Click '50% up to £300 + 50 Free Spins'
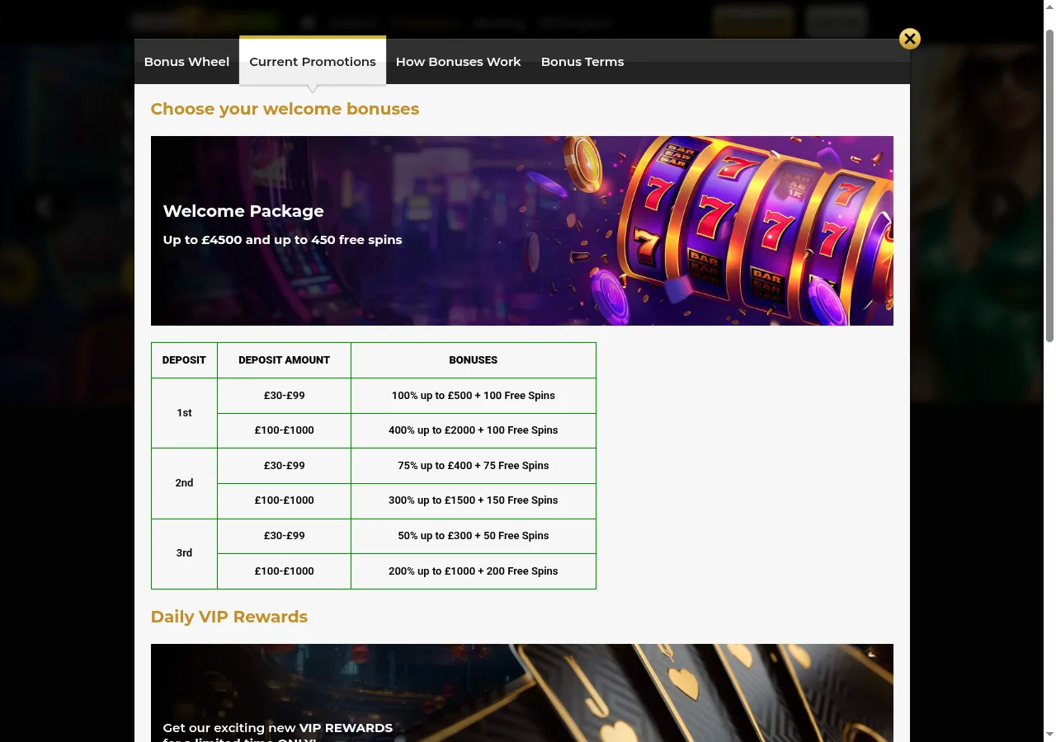This screenshot has height=742, width=1056. (474, 536)
